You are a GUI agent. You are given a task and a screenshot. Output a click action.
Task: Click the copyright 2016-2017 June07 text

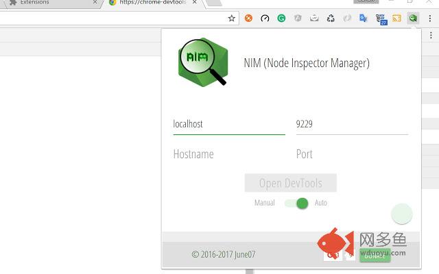pos(224,254)
